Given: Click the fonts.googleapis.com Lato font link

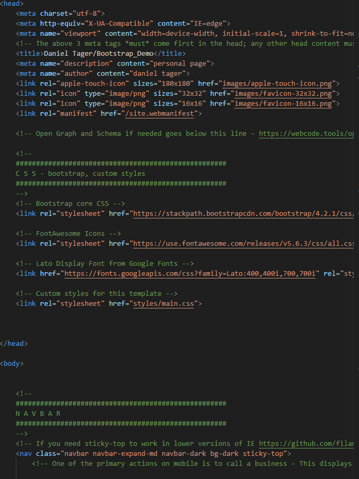Looking at the screenshot, I should click(190, 274).
